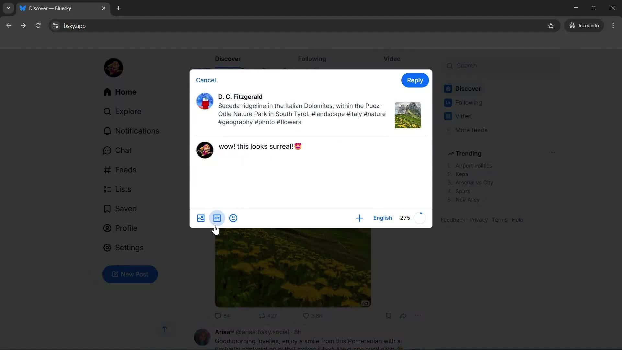The height and width of the screenshot is (350, 622).
Task: Open the emoji picker
Action: click(233, 218)
